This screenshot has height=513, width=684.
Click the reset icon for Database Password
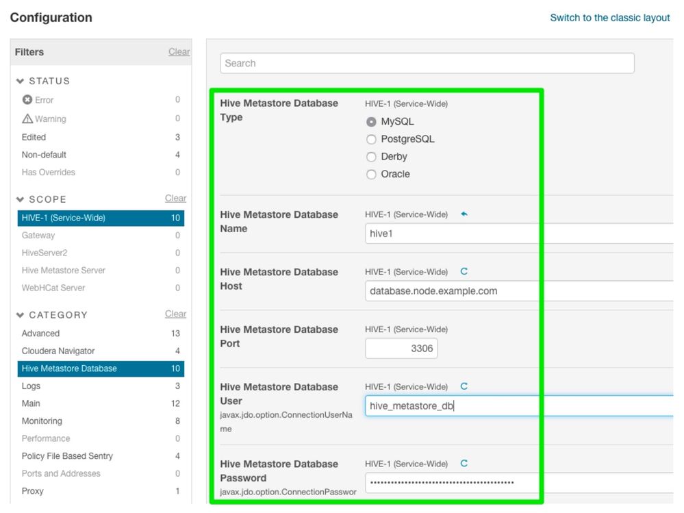pyautogui.click(x=464, y=464)
